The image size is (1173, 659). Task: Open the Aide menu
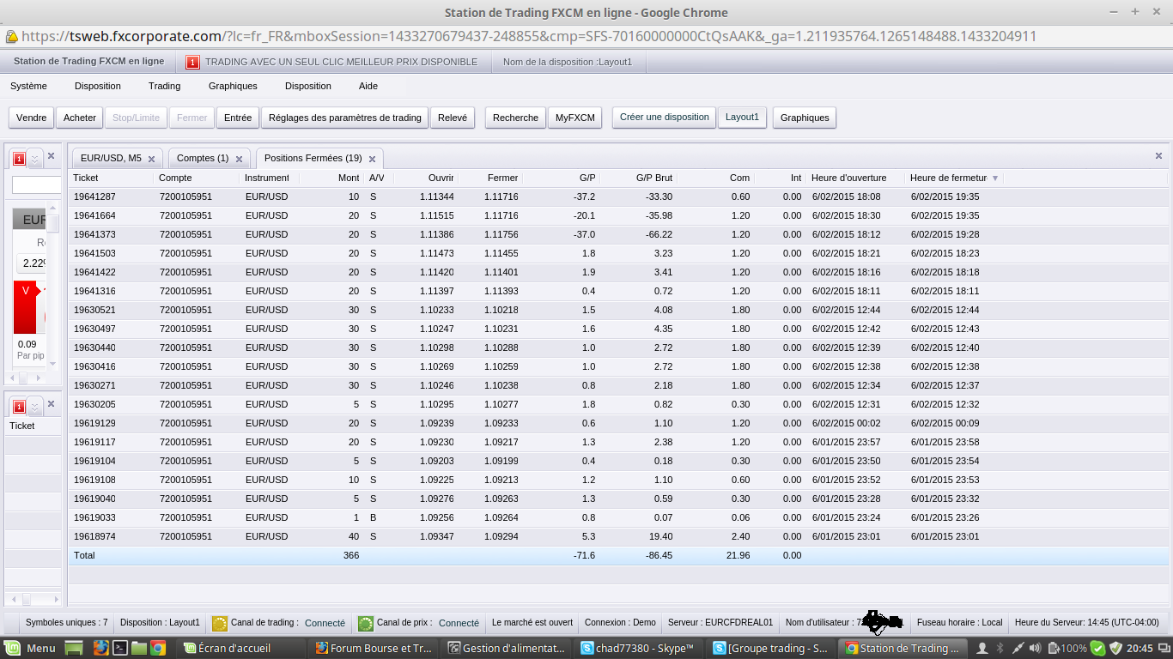(368, 86)
